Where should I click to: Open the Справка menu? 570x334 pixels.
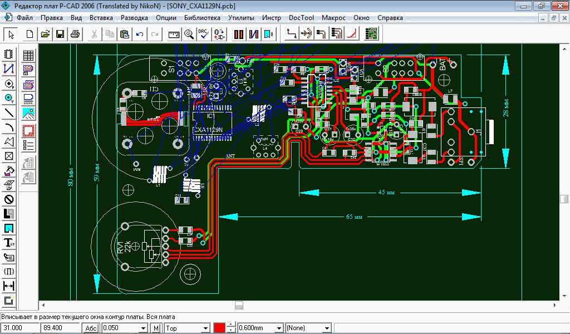tap(390, 18)
